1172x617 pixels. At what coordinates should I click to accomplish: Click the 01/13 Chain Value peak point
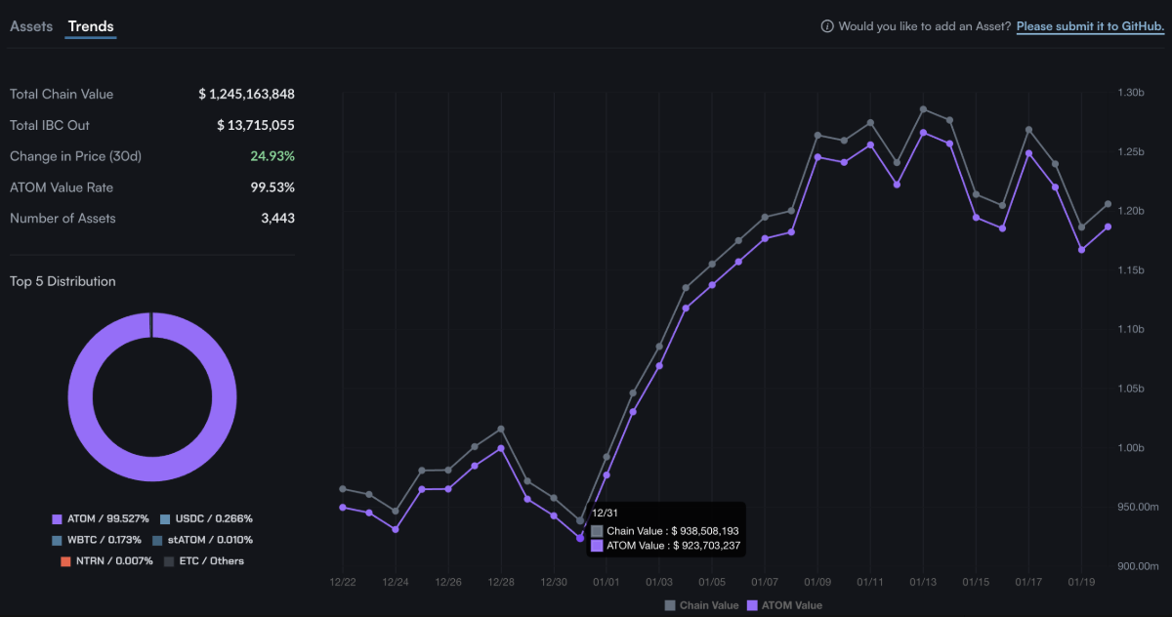923,109
